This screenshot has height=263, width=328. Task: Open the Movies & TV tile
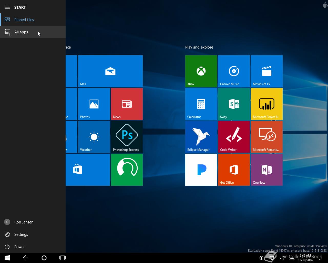click(267, 71)
